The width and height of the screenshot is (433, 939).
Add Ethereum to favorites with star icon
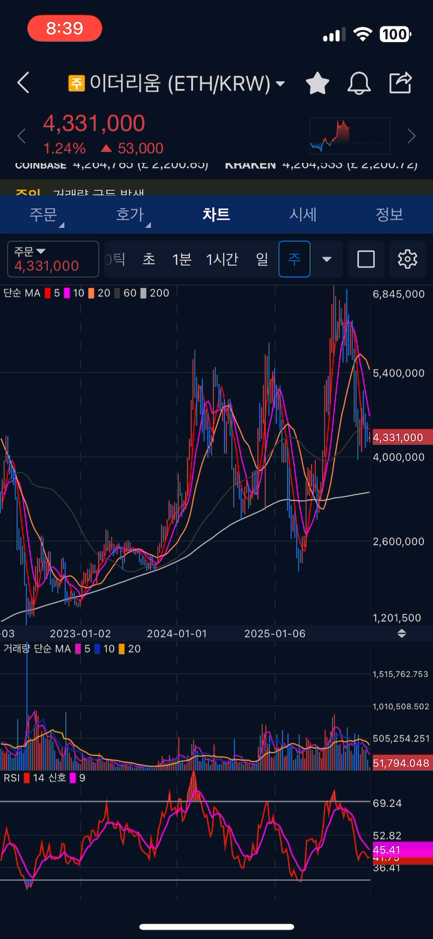(317, 83)
